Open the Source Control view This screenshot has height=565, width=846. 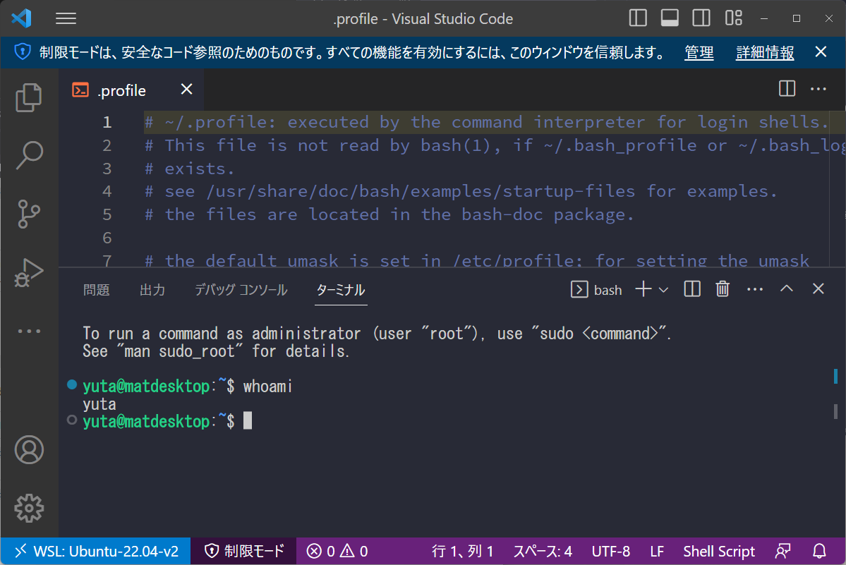[x=28, y=213]
